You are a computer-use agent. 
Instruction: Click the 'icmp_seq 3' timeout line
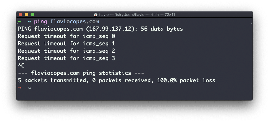pos(67,58)
